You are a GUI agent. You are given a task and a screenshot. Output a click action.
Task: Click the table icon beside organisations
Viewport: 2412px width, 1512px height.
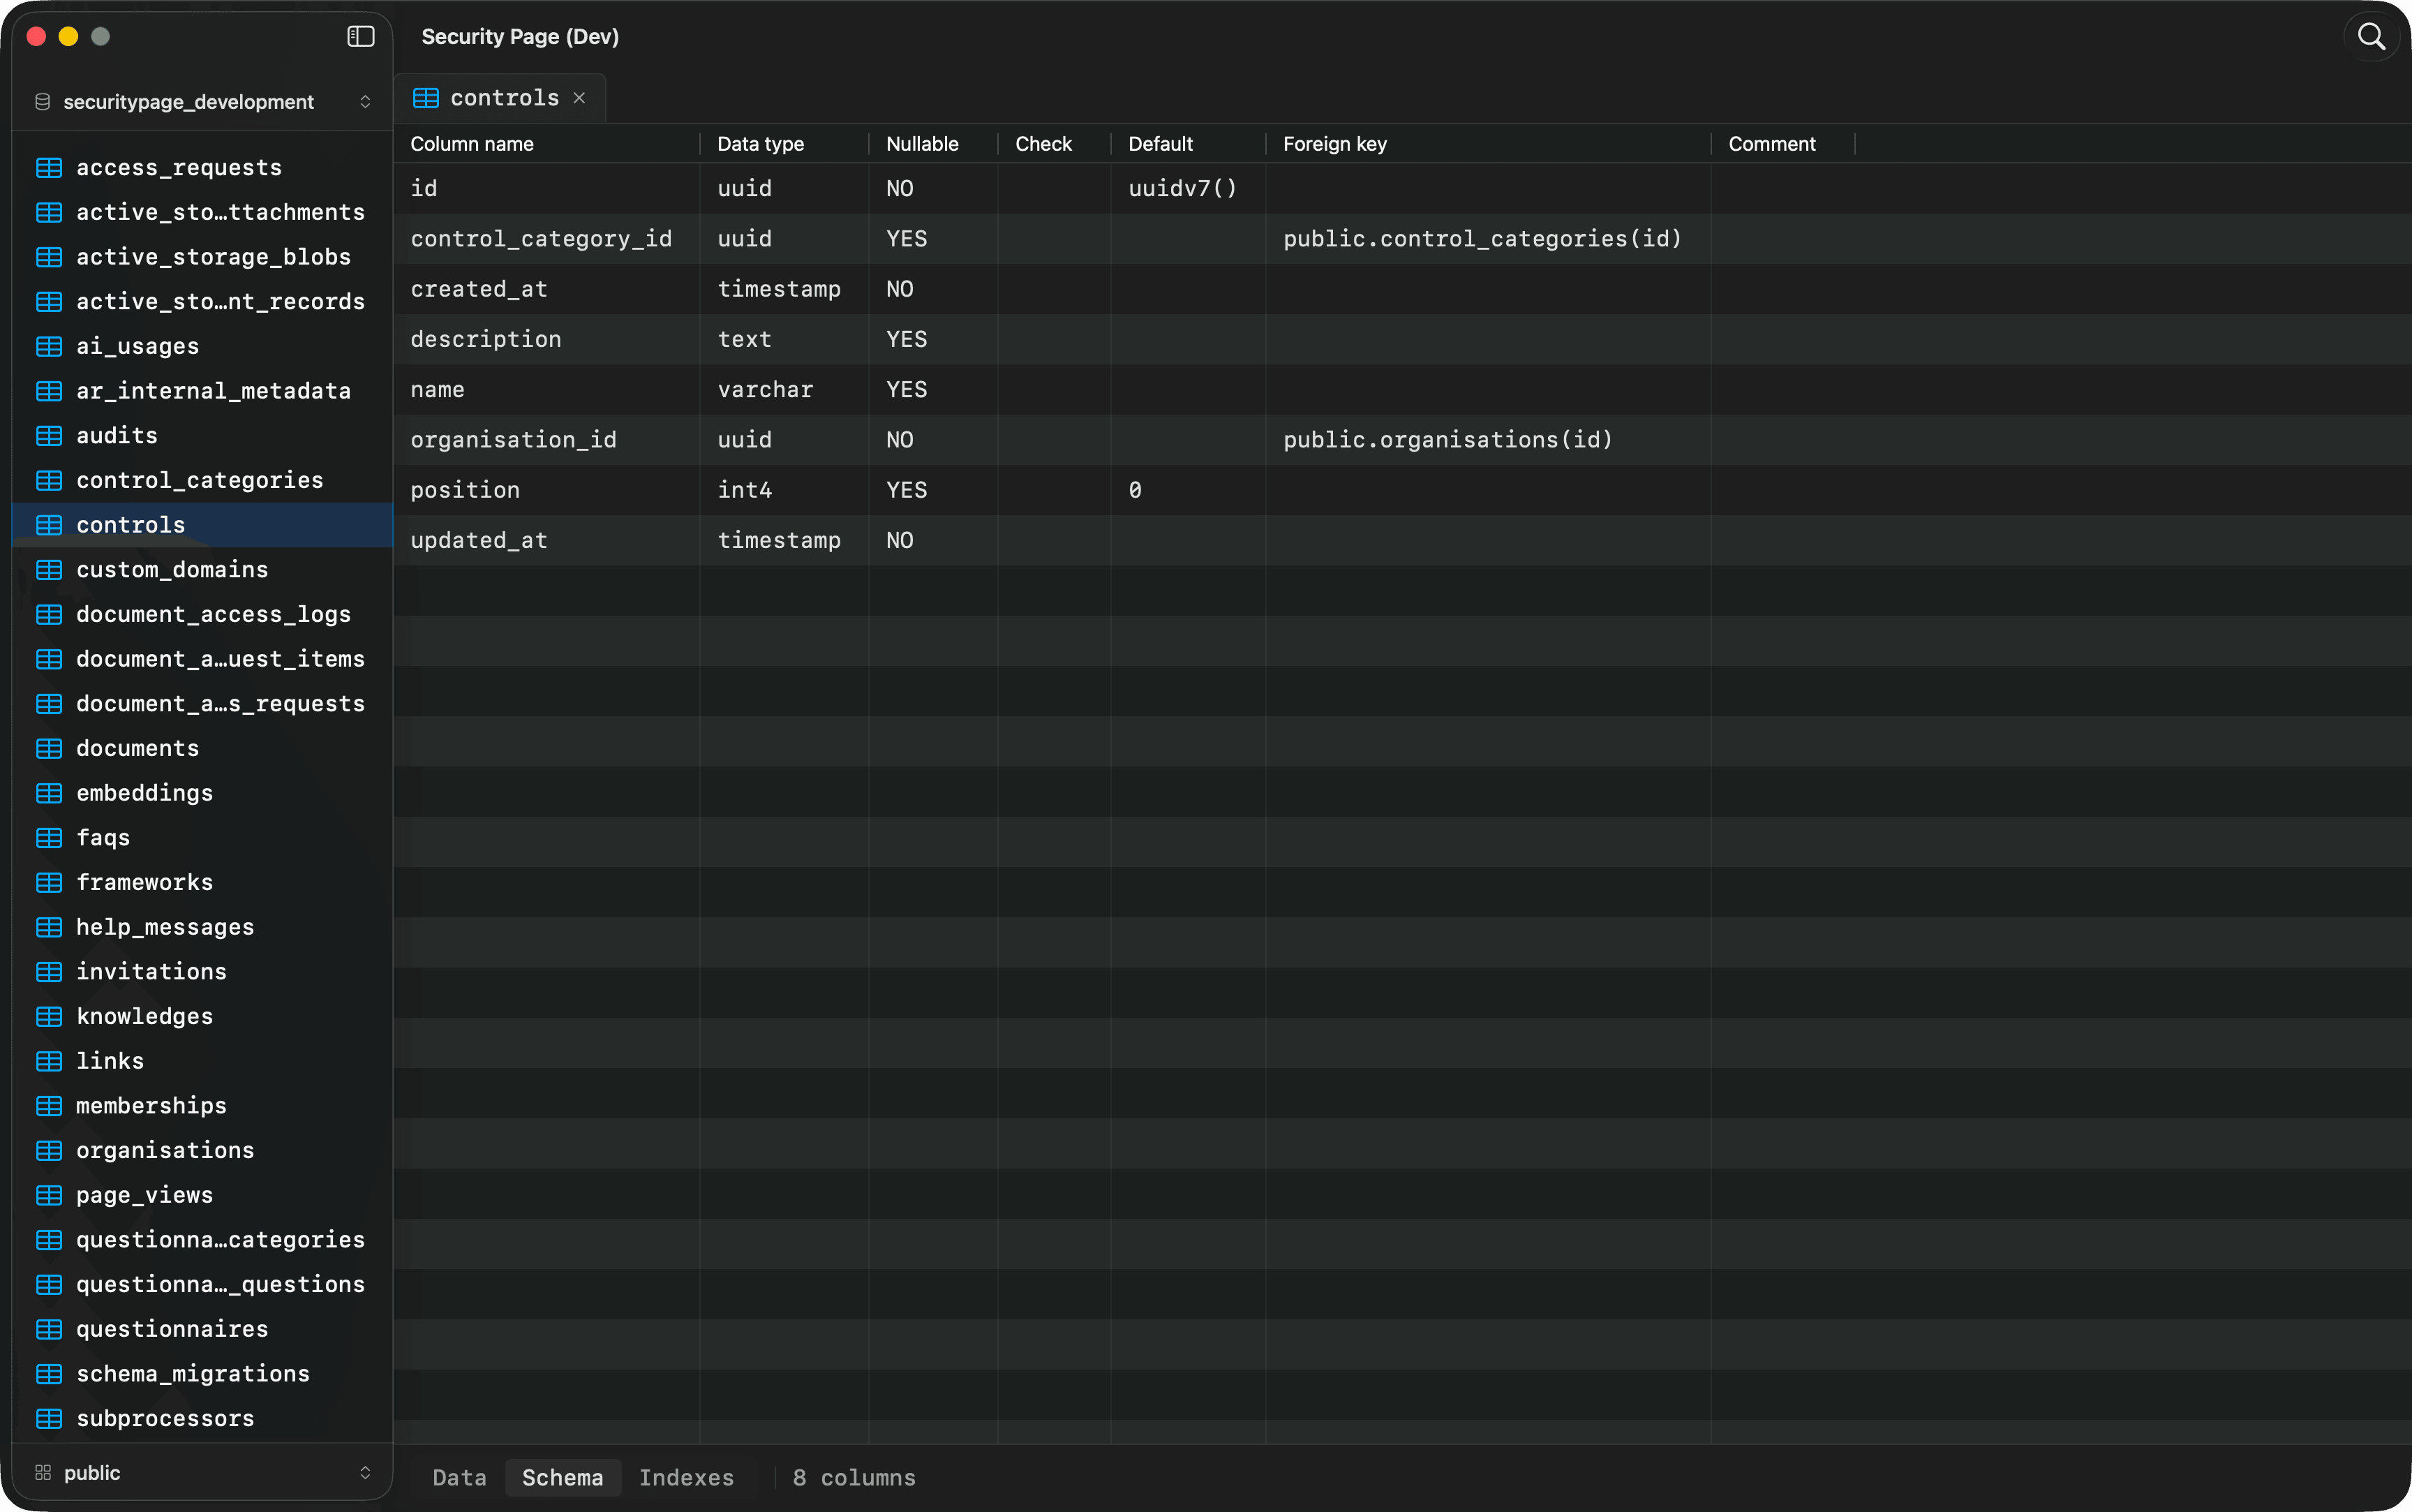coord(48,1150)
